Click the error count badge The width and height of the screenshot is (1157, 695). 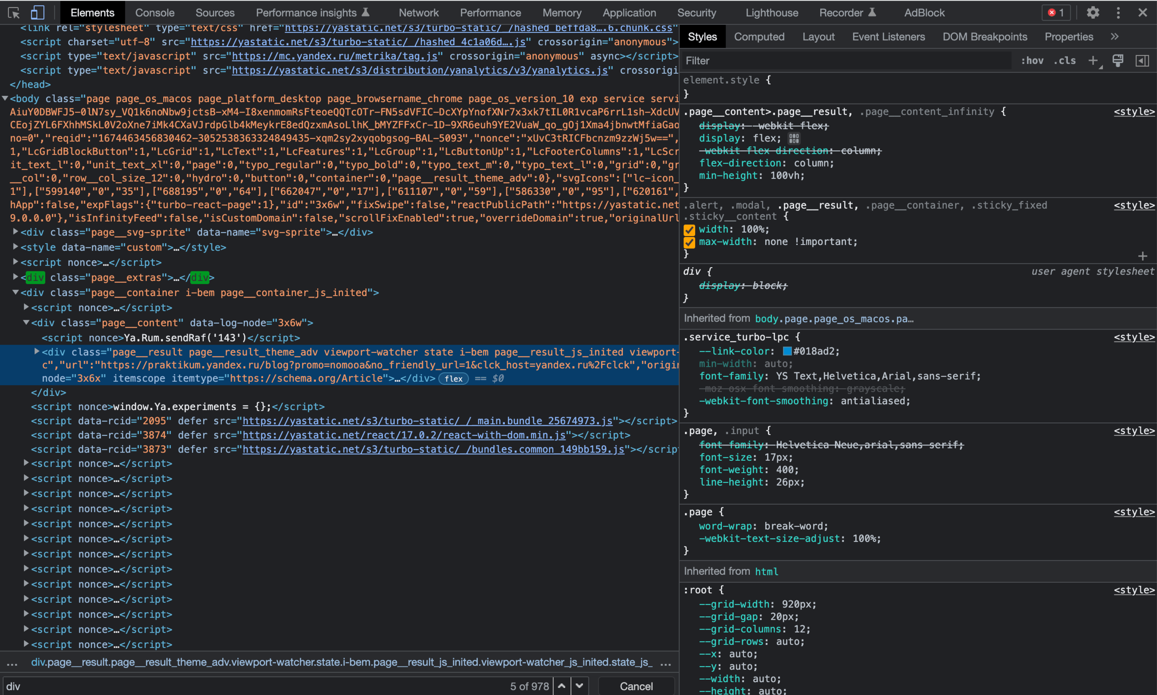(1056, 13)
